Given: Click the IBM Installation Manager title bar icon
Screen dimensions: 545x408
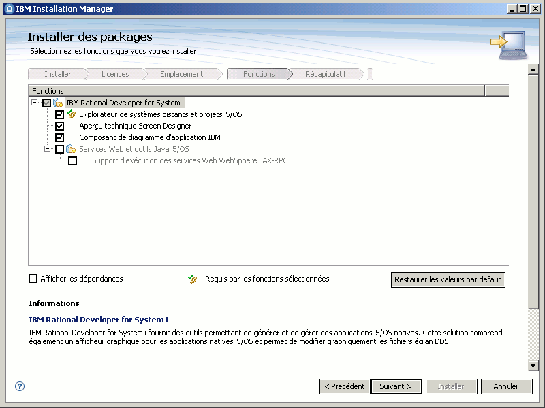Looking at the screenshot, I should (x=10, y=9).
